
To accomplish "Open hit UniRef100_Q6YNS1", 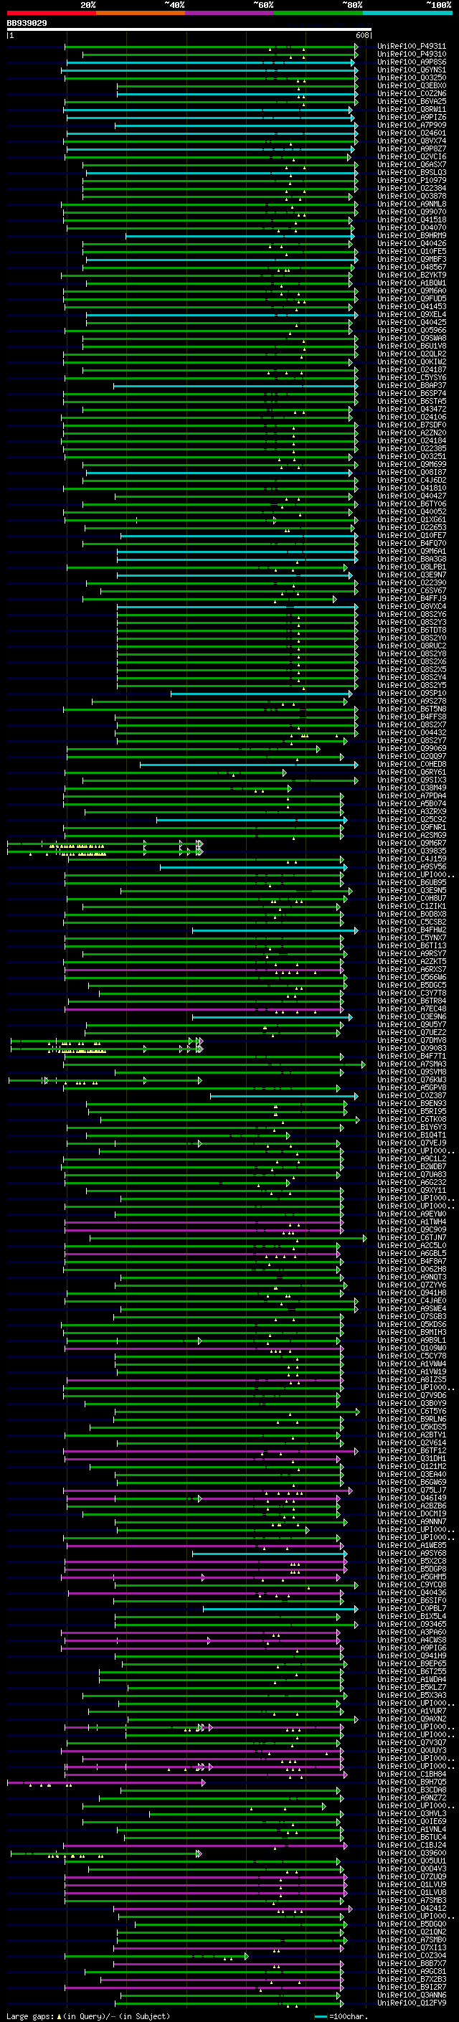I will (411, 70).
